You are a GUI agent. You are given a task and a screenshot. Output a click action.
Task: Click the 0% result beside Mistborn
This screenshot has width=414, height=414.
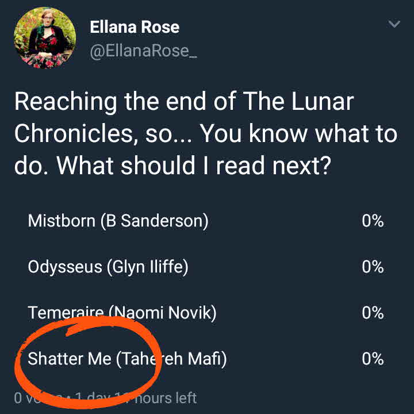373,221
